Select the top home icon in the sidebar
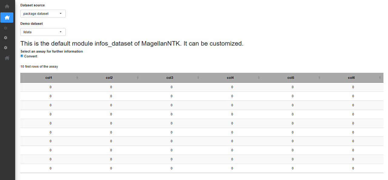388x180 pixels. 7,6
